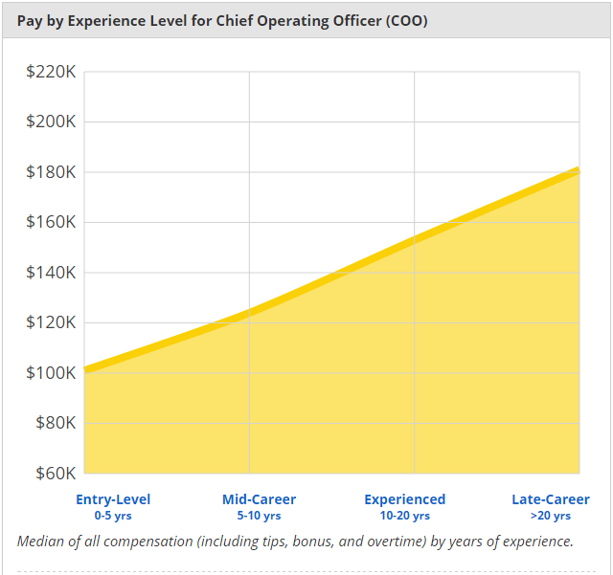The height and width of the screenshot is (575, 613).
Task: Click the median compensation caption text
Action: click(x=295, y=542)
